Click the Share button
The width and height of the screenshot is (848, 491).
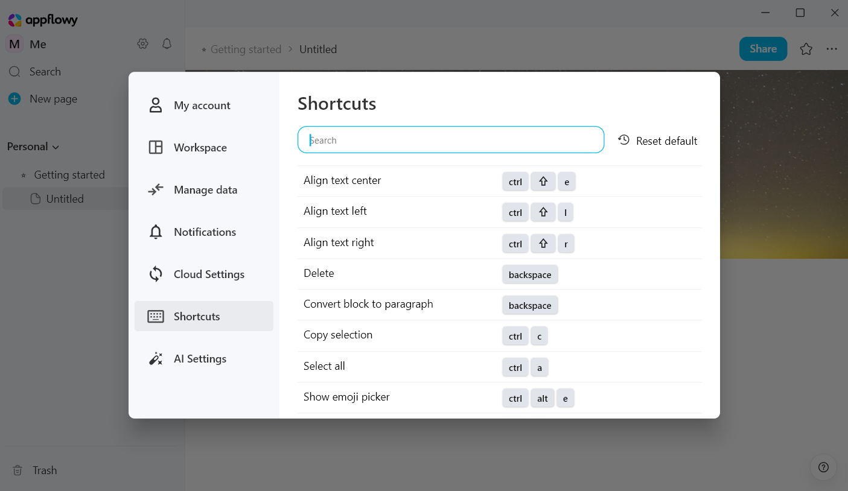pyautogui.click(x=763, y=49)
